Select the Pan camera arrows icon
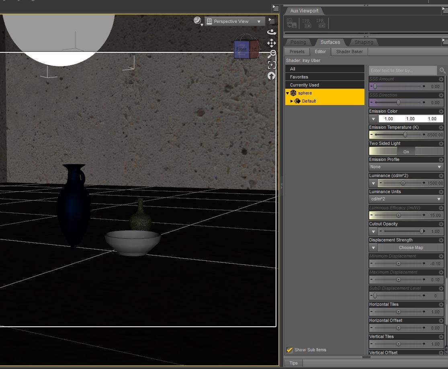This screenshot has width=448, height=369. tap(272, 43)
